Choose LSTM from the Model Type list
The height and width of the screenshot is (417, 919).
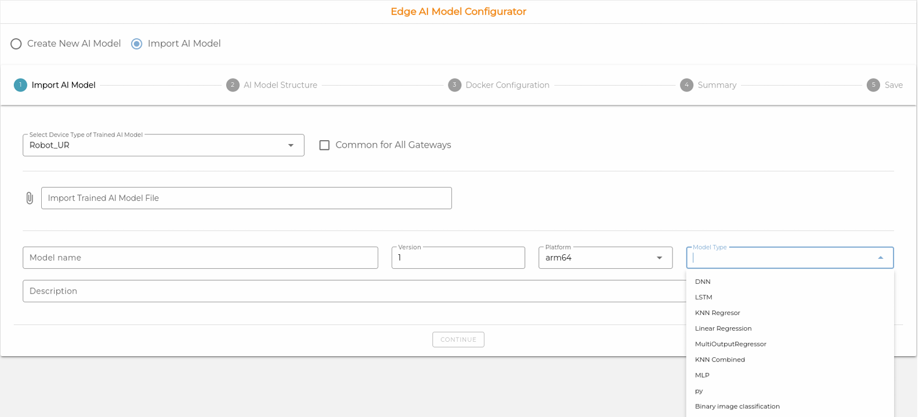[790, 297]
